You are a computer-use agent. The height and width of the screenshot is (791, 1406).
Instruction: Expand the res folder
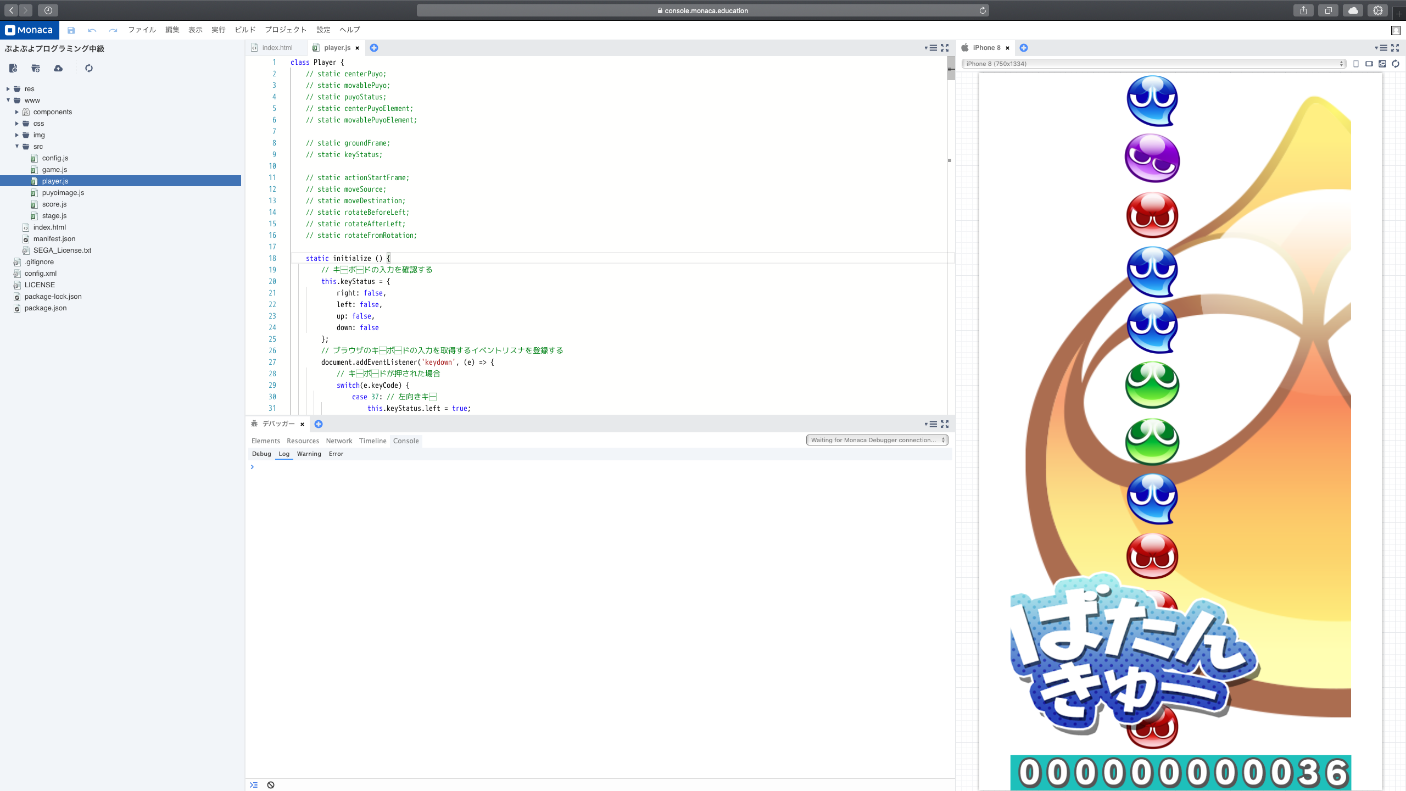pyautogui.click(x=8, y=88)
